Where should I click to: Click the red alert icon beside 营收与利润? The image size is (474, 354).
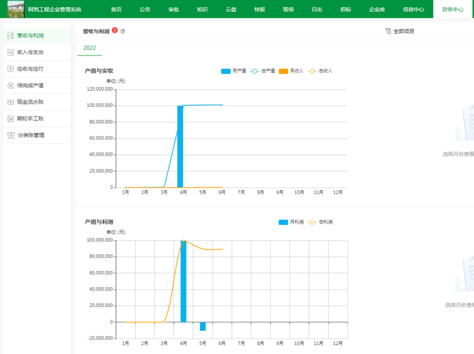pos(115,30)
